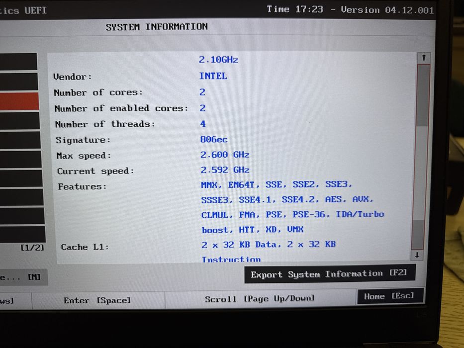Click the scroll up arrow

tap(424, 58)
